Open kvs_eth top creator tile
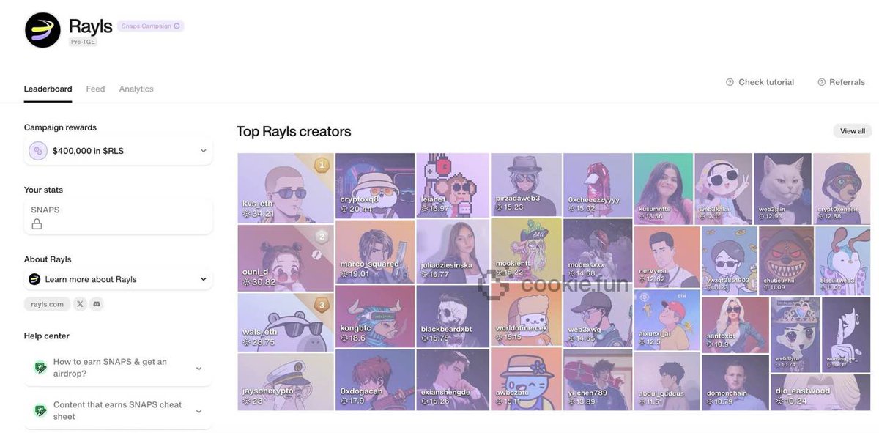Screen dimensions: 879x433 (286, 188)
